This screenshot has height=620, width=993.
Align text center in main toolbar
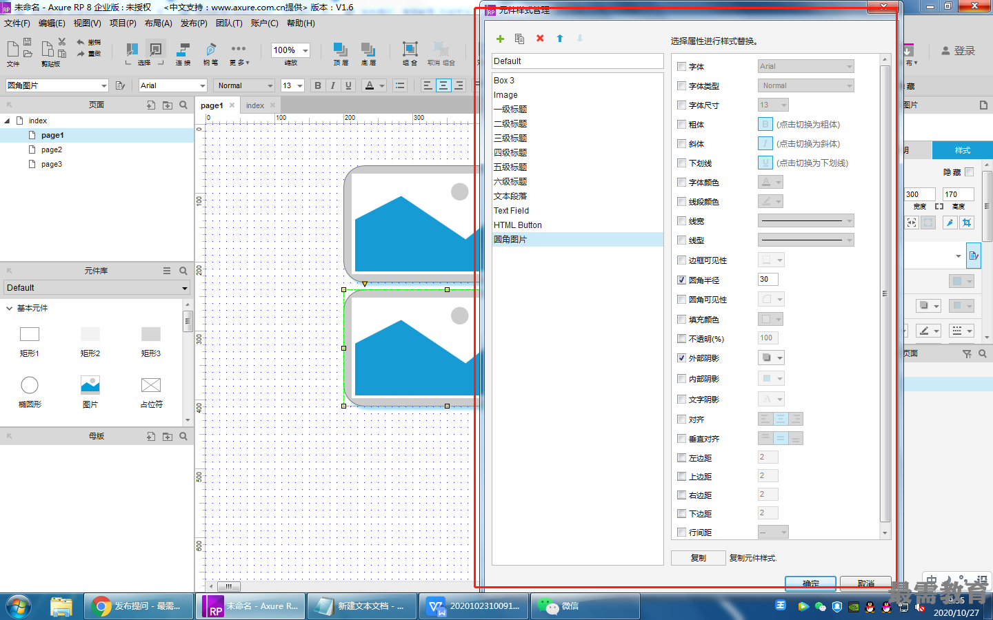[443, 85]
